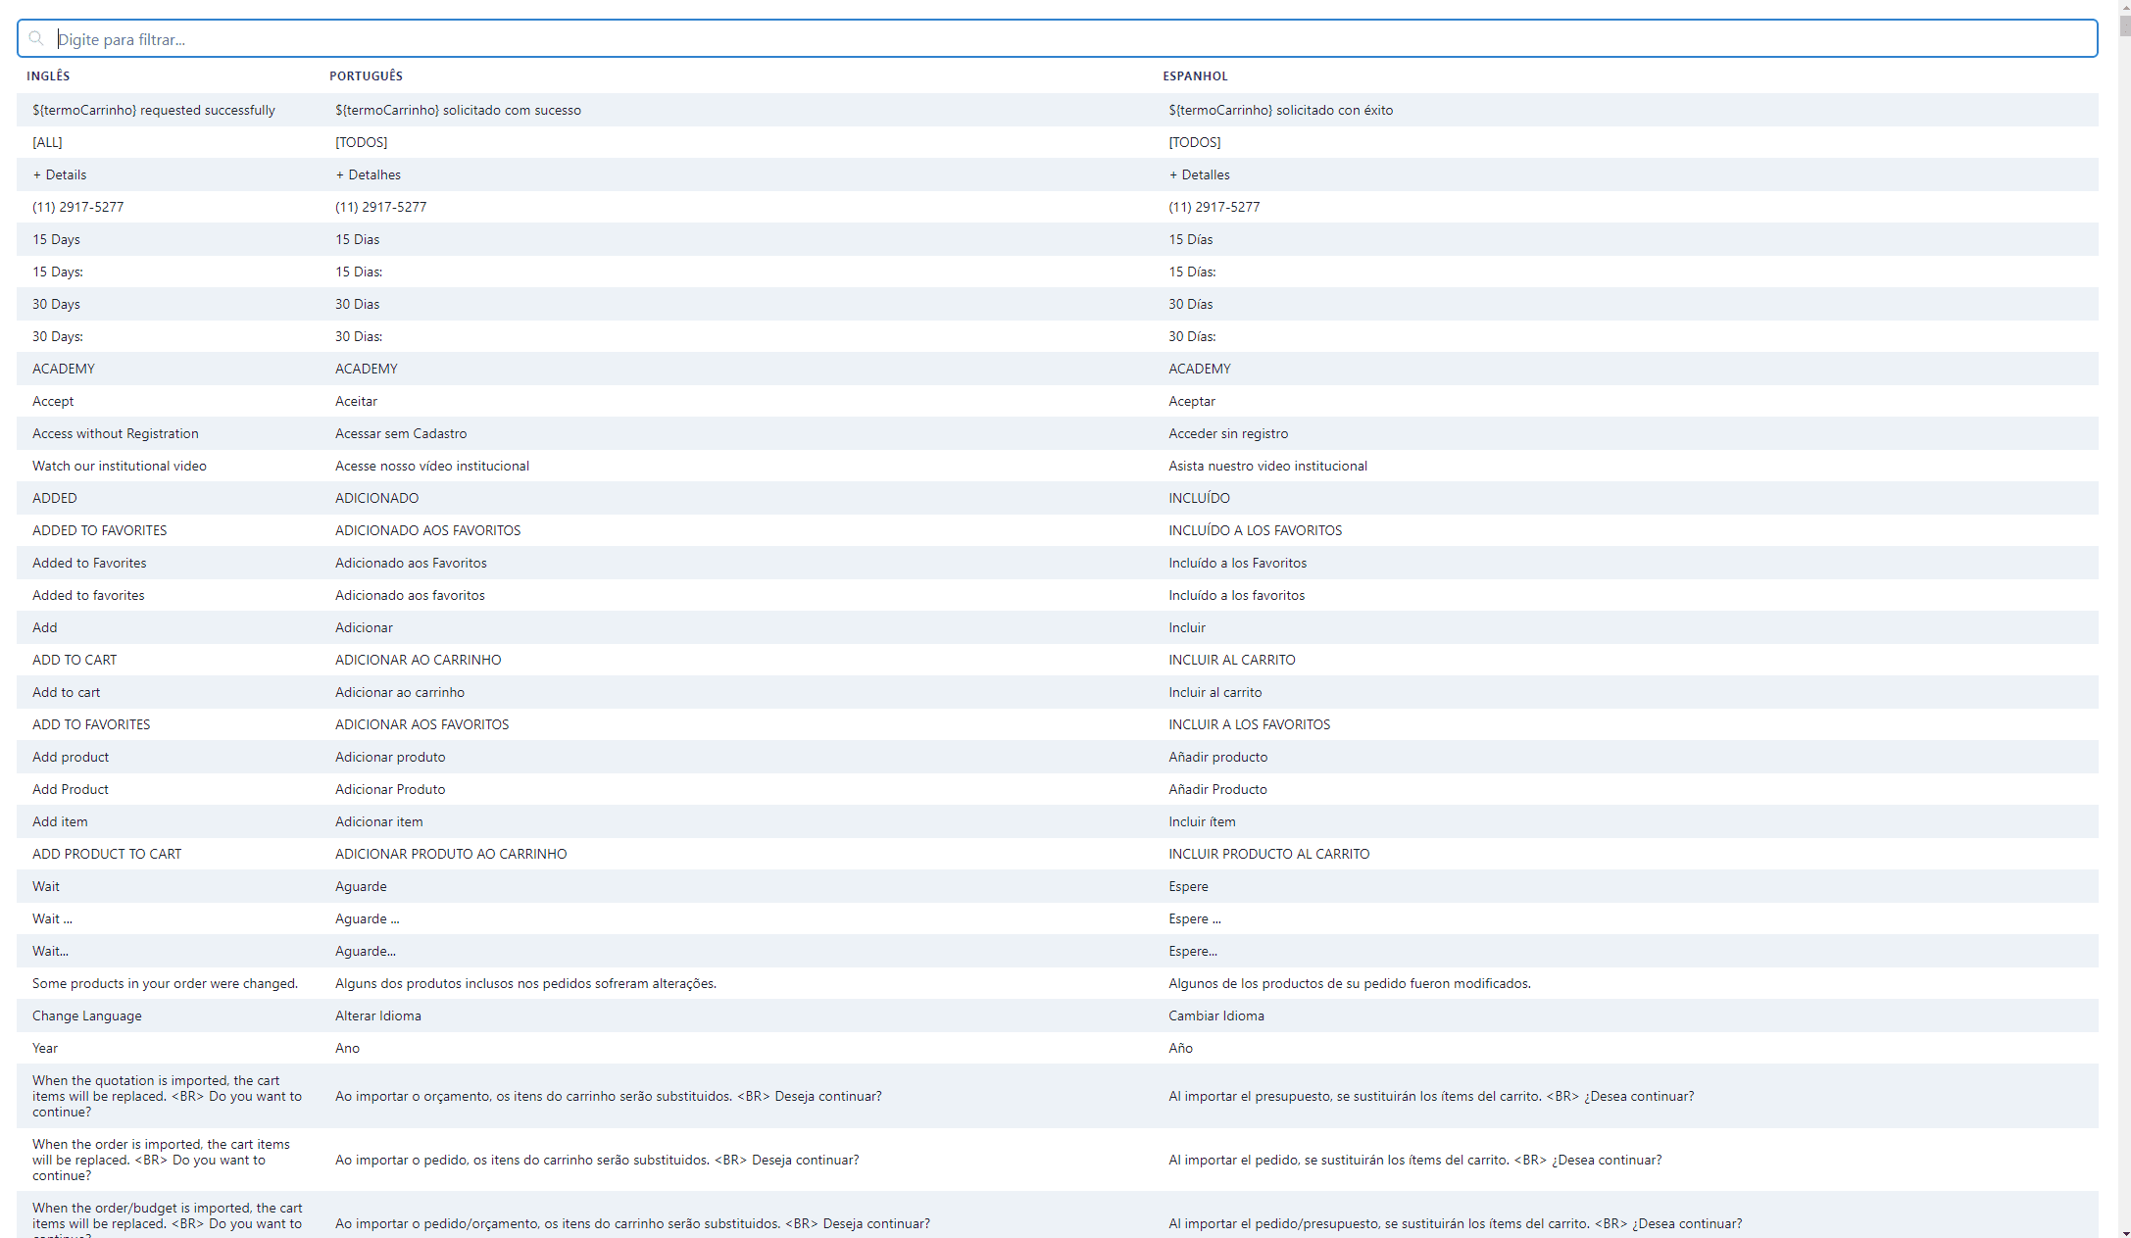Select the 'ADDED' English cell
Image resolution: width=2131 pixels, height=1238 pixels.
[x=55, y=498]
